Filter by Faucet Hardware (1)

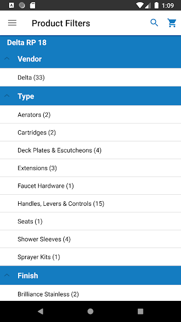coord(90,186)
